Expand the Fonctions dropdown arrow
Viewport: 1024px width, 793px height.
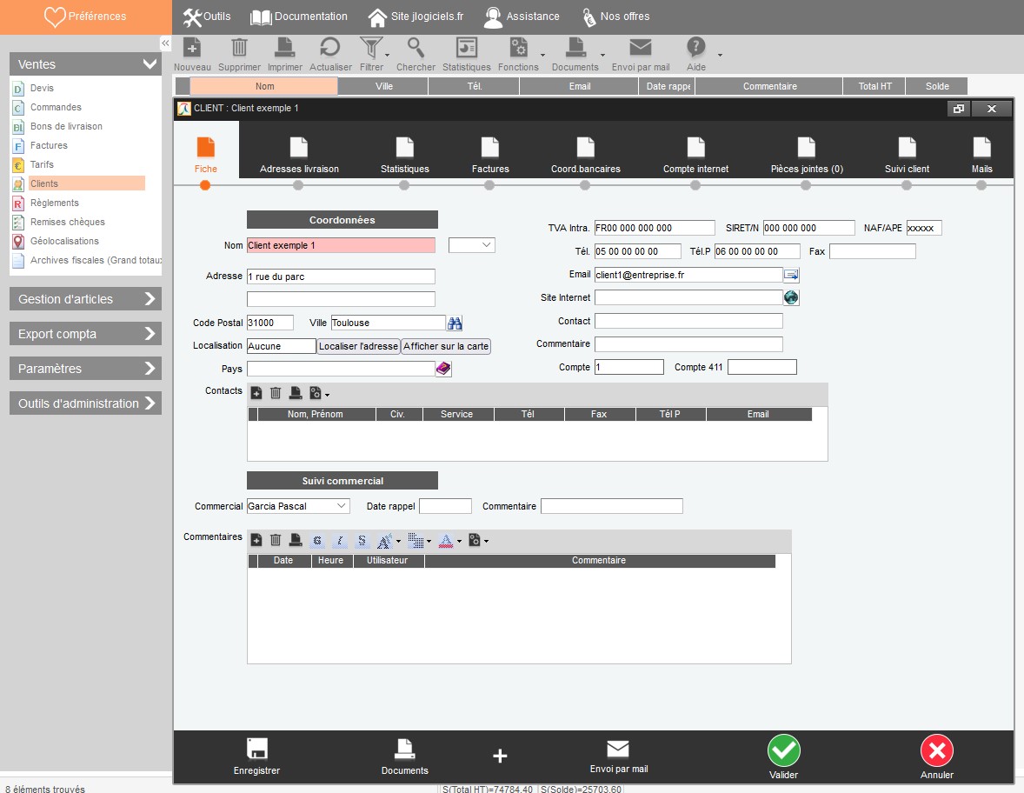point(542,55)
